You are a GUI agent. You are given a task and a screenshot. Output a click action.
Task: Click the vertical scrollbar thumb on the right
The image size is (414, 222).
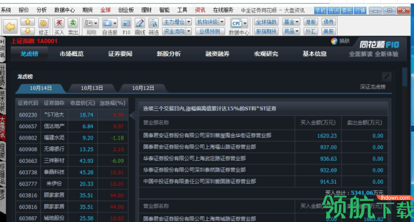[404, 77]
